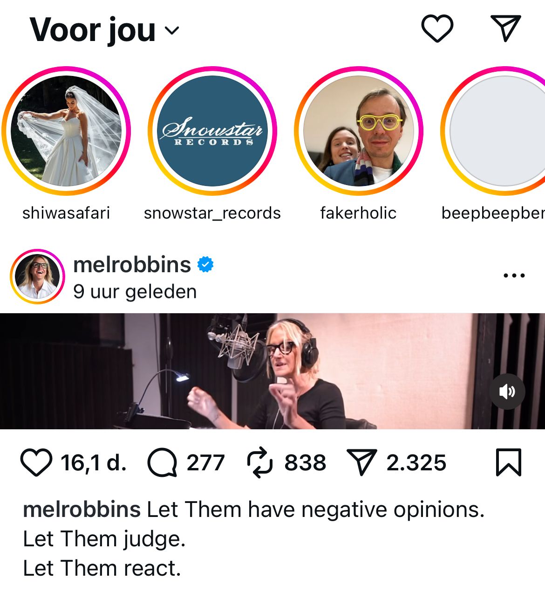The width and height of the screenshot is (545, 592).
Task: Like the melrobbins post with the heart
Action: pyautogui.click(x=36, y=462)
